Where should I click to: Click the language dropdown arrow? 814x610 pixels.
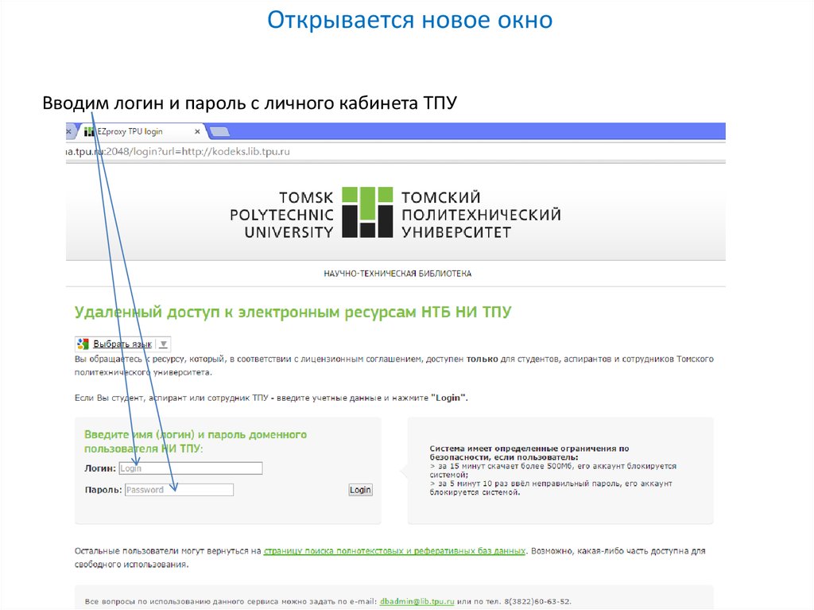tap(164, 344)
